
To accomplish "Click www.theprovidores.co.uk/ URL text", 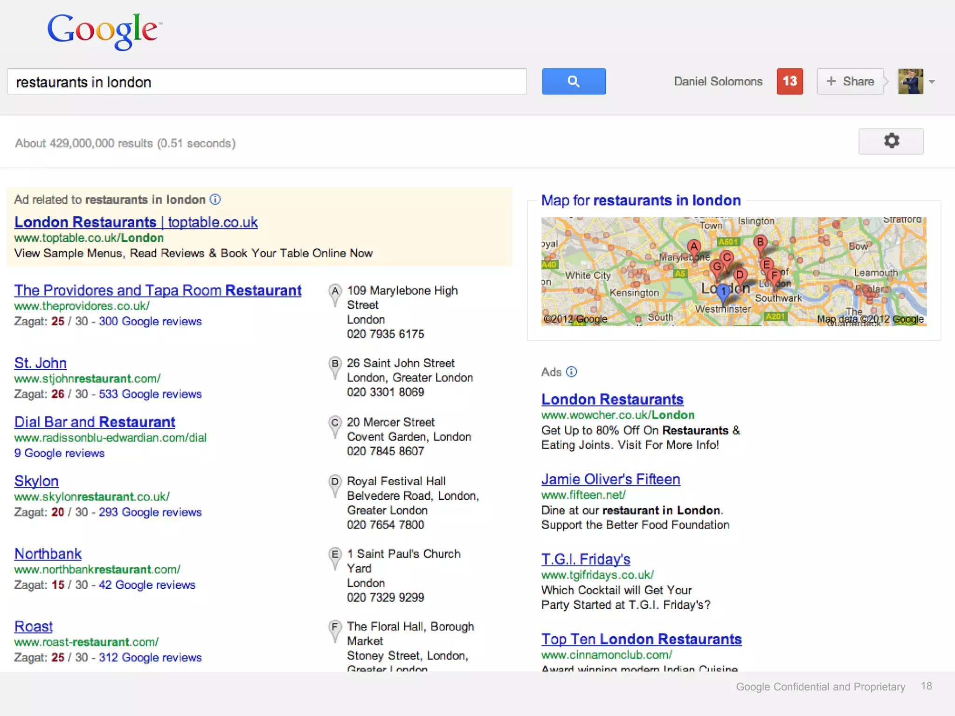I will pos(82,306).
